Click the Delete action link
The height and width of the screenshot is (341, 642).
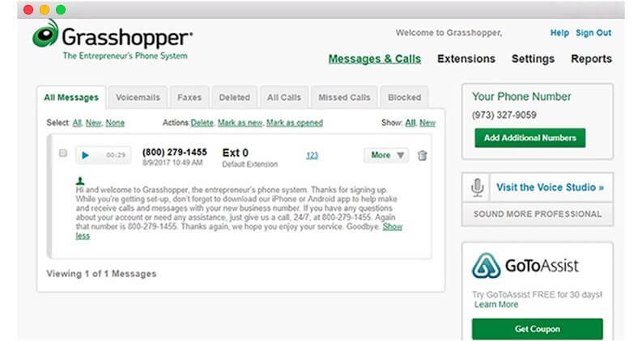point(202,123)
